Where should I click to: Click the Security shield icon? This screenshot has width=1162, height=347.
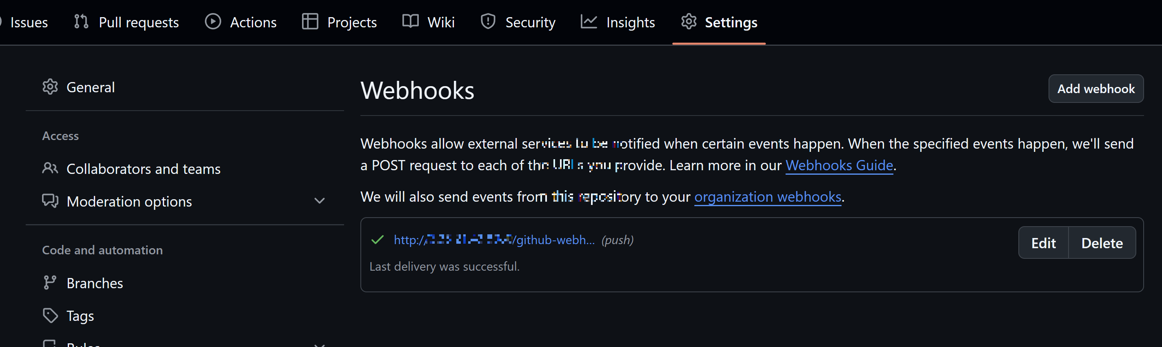[488, 22]
